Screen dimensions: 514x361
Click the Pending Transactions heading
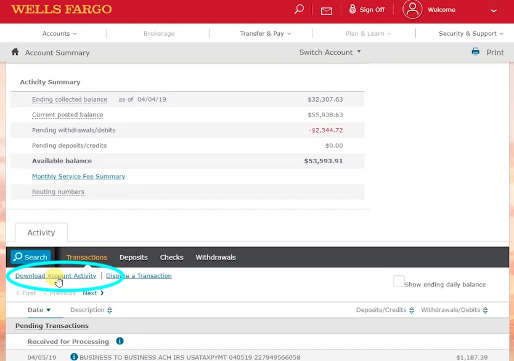(52, 326)
